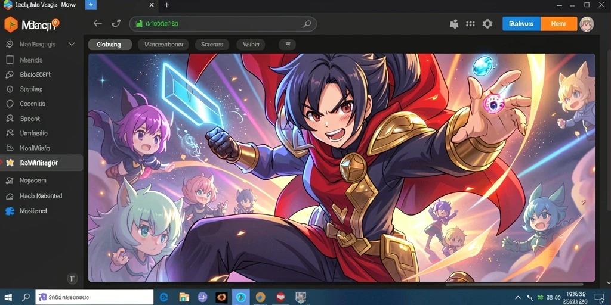Open Microsoft Edge from the taskbar
The width and height of the screenshot is (611, 305).
(x=163, y=297)
